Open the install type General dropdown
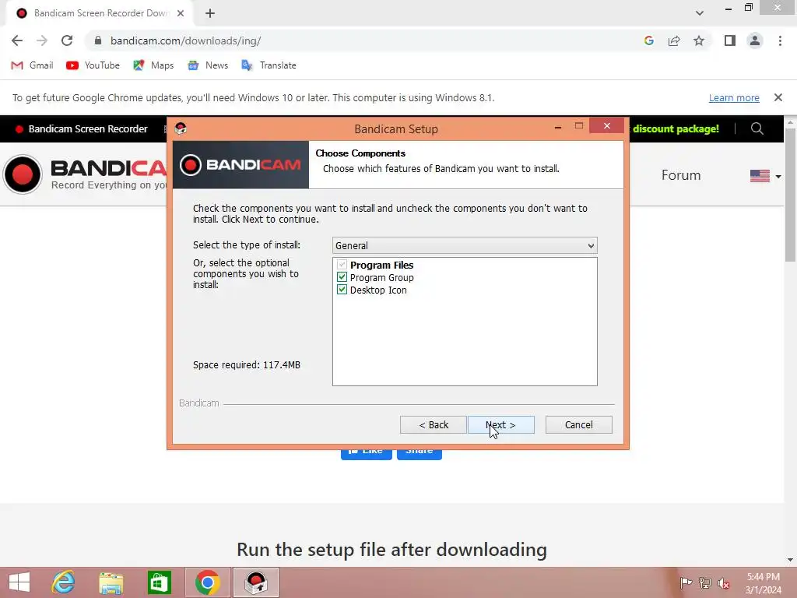This screenshot has width=797, height=598. [465, 245]
